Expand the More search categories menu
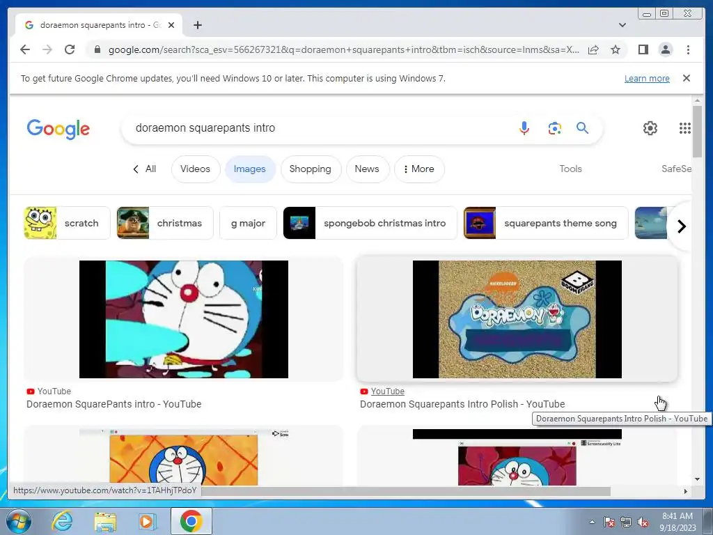Image resolution: width=713 pixels, height=535 pixels. pyautogui.click(x=418, y=169)
